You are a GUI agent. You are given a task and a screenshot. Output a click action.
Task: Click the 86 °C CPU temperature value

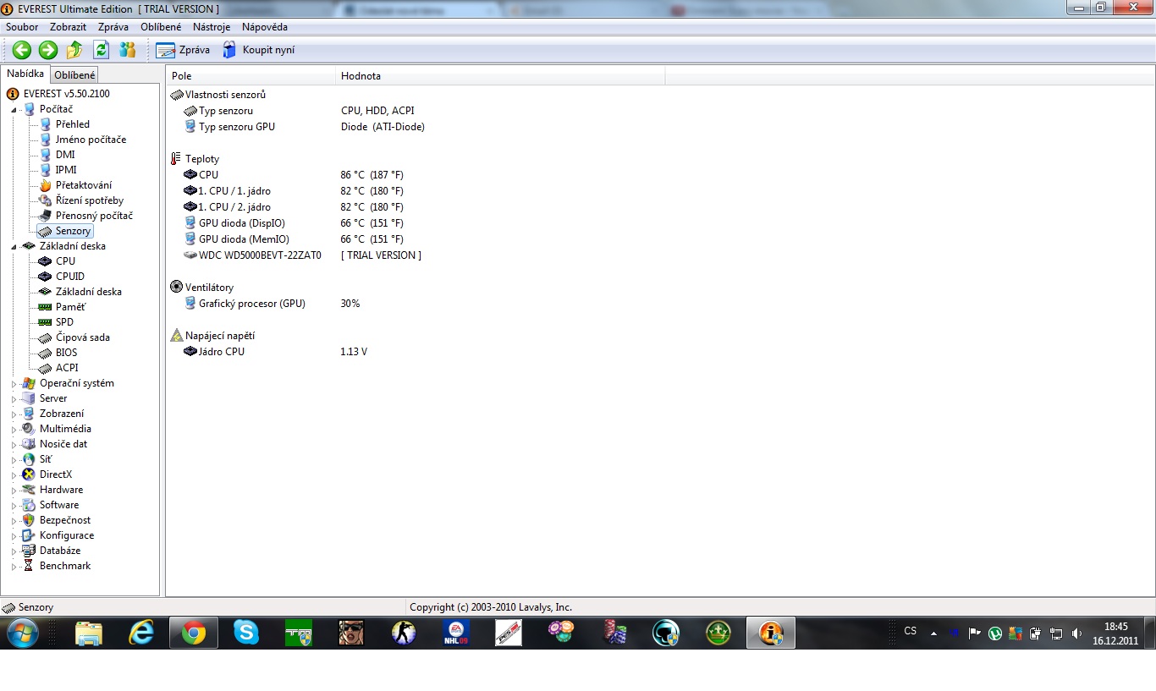tap(372, 175)
